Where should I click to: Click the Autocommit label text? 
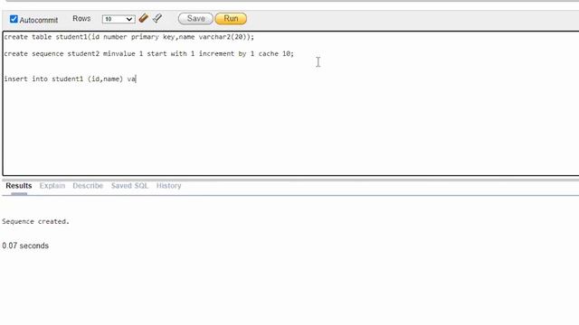(x=38, y=20)
